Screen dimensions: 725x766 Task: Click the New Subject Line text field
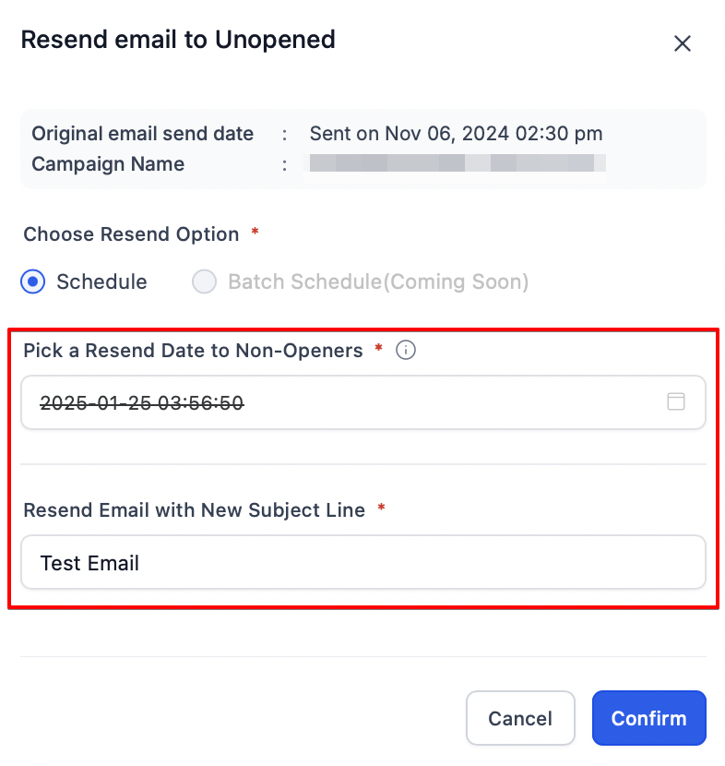(x=363, y=562)
